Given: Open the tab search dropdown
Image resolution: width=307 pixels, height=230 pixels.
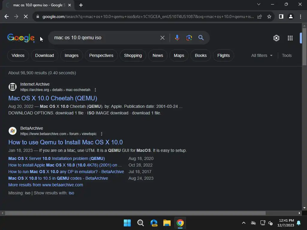Looking at the screenshot, I should tap(259, 4).
